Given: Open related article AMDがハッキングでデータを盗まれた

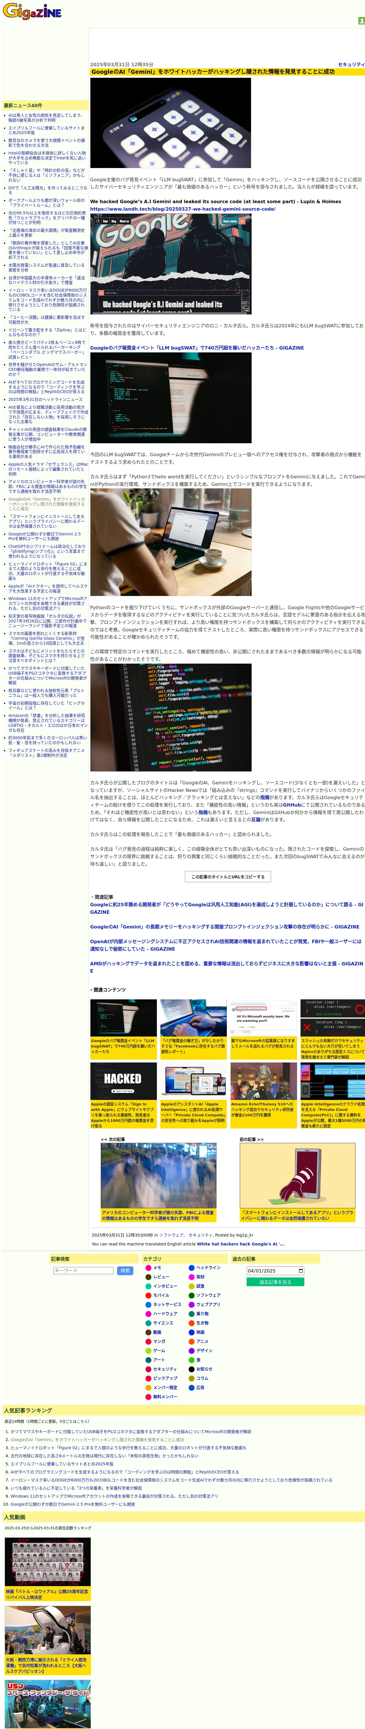Looking at the screenshot, I should click(226, 967).
